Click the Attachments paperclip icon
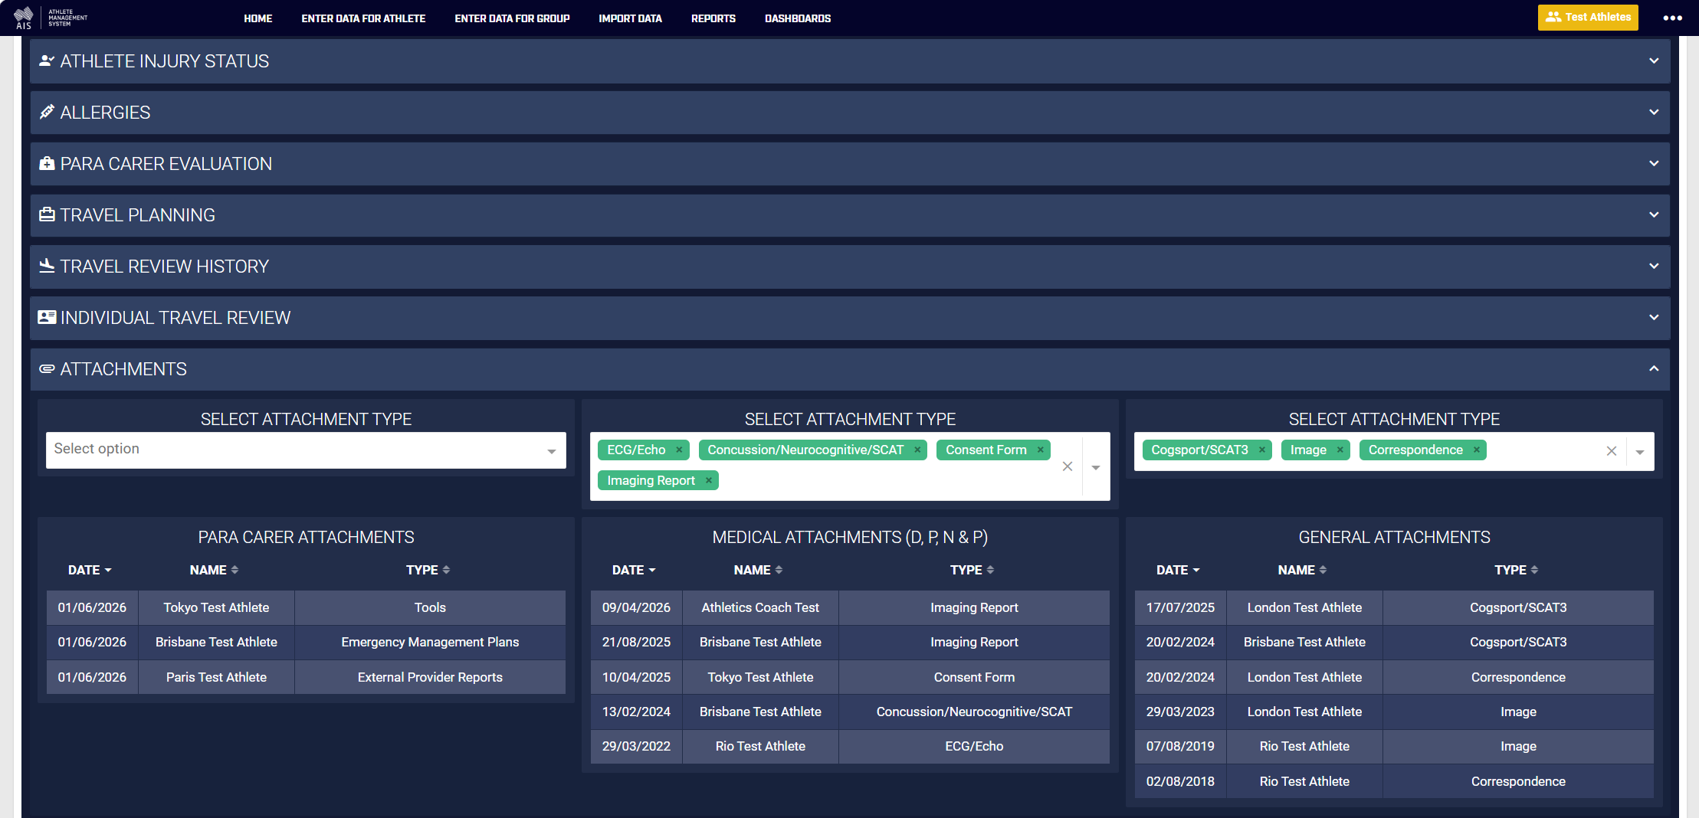Viewport: 1699px width, 818px height. 47,368
